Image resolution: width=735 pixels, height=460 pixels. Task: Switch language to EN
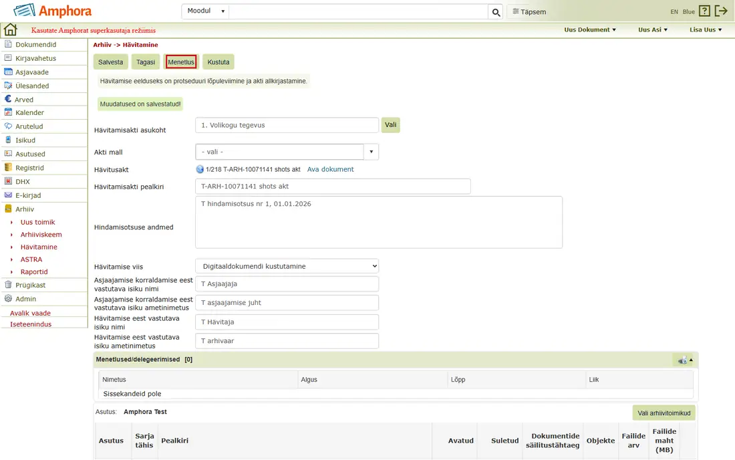(x=674, y=12)
